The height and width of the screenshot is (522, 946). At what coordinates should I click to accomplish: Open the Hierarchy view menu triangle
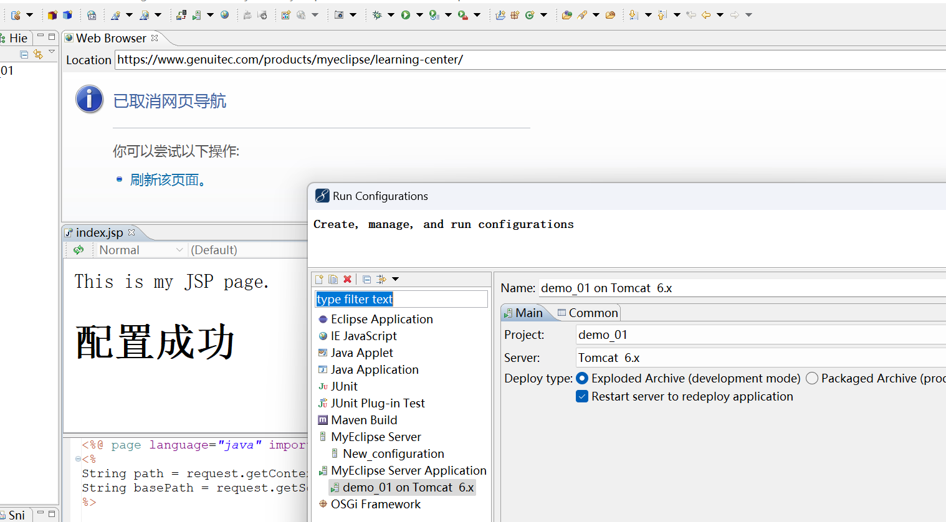tap(52, 52)
